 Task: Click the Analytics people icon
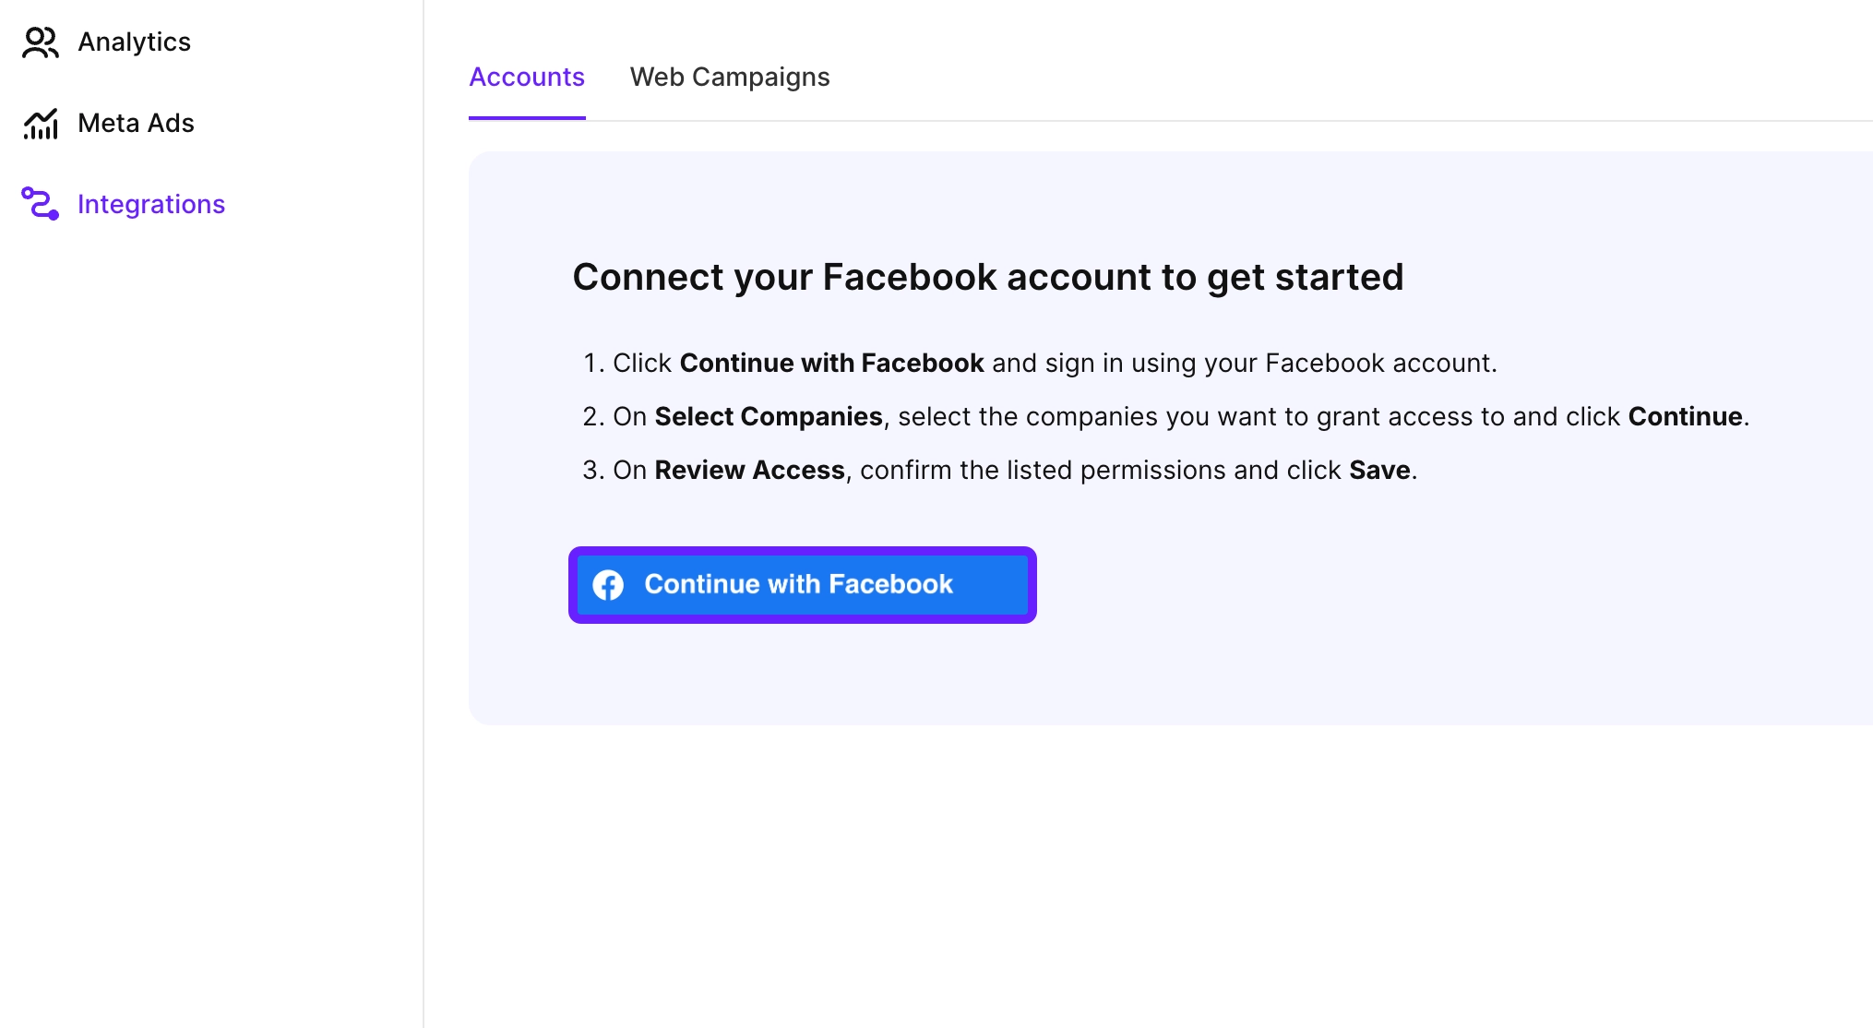pos(40,42)
